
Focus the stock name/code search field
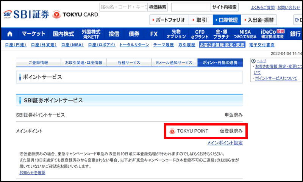123,7
